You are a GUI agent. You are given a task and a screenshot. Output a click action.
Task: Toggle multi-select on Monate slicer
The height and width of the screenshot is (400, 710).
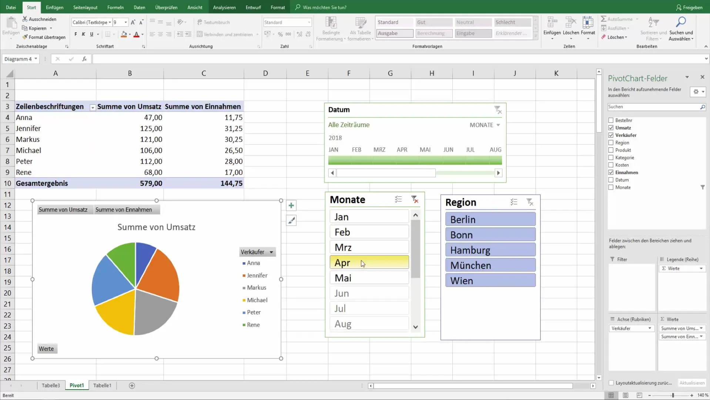(x=398, y=200)
